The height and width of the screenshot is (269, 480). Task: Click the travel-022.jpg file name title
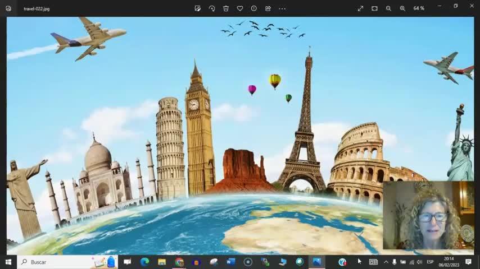pyautogui.click(x=37, y=8)
